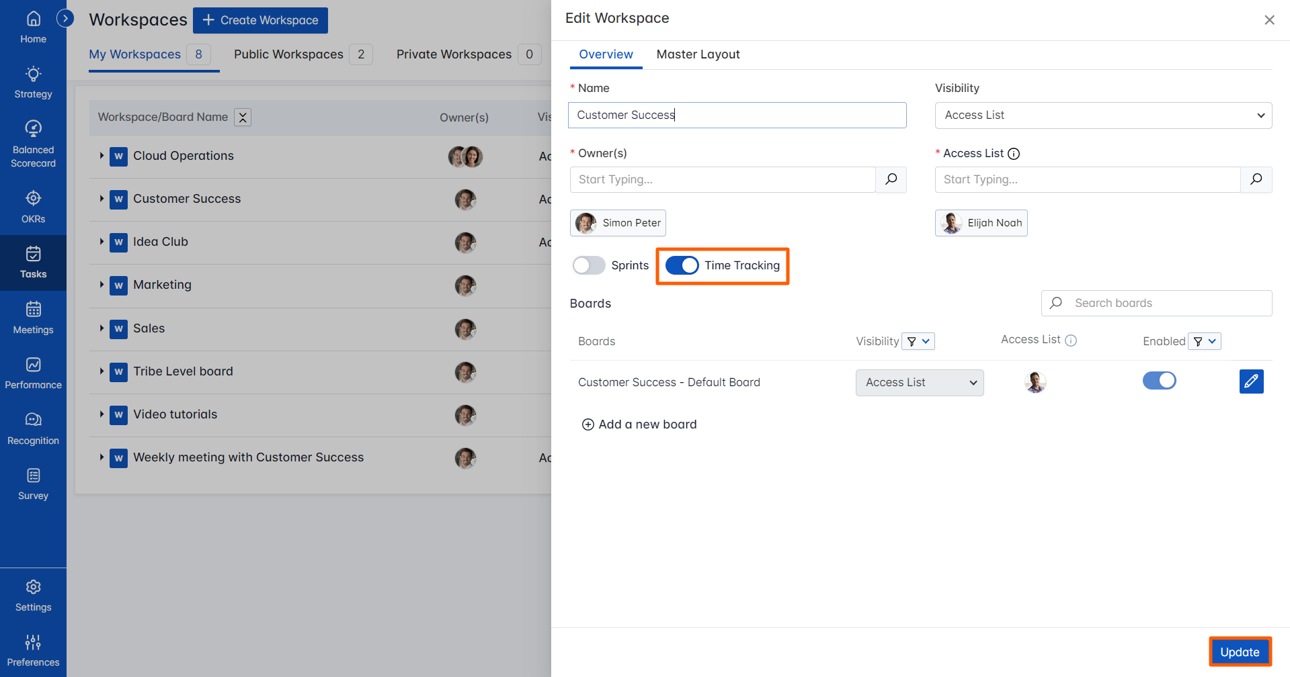Enable the Sprints toggle
Viewport: 1290px width, 677px height.
coord(588,265)
